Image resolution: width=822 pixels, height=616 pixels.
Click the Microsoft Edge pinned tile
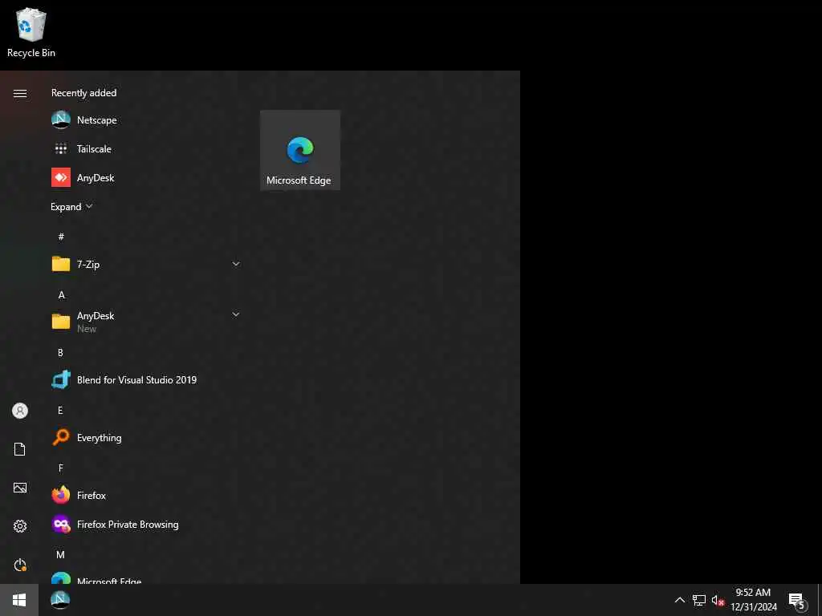point(300,150)
